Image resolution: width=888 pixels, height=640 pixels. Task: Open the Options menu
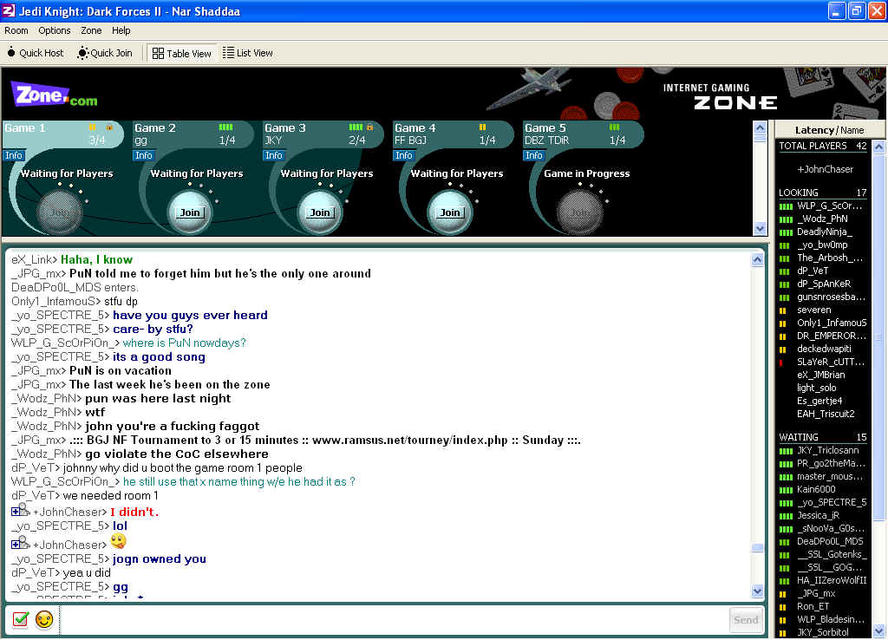click(x=55, y=30)
